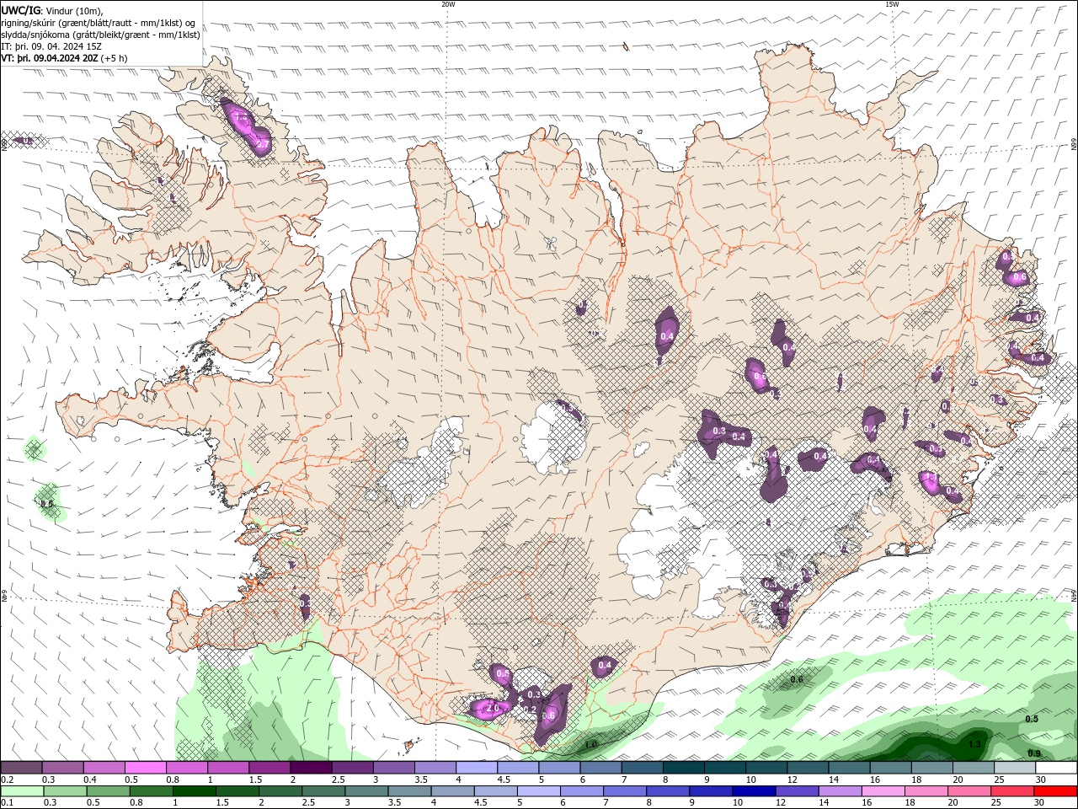Pick the pure red 30 rain swatch
This screenshot has height=809, width=1078.
pos(1055,791)
